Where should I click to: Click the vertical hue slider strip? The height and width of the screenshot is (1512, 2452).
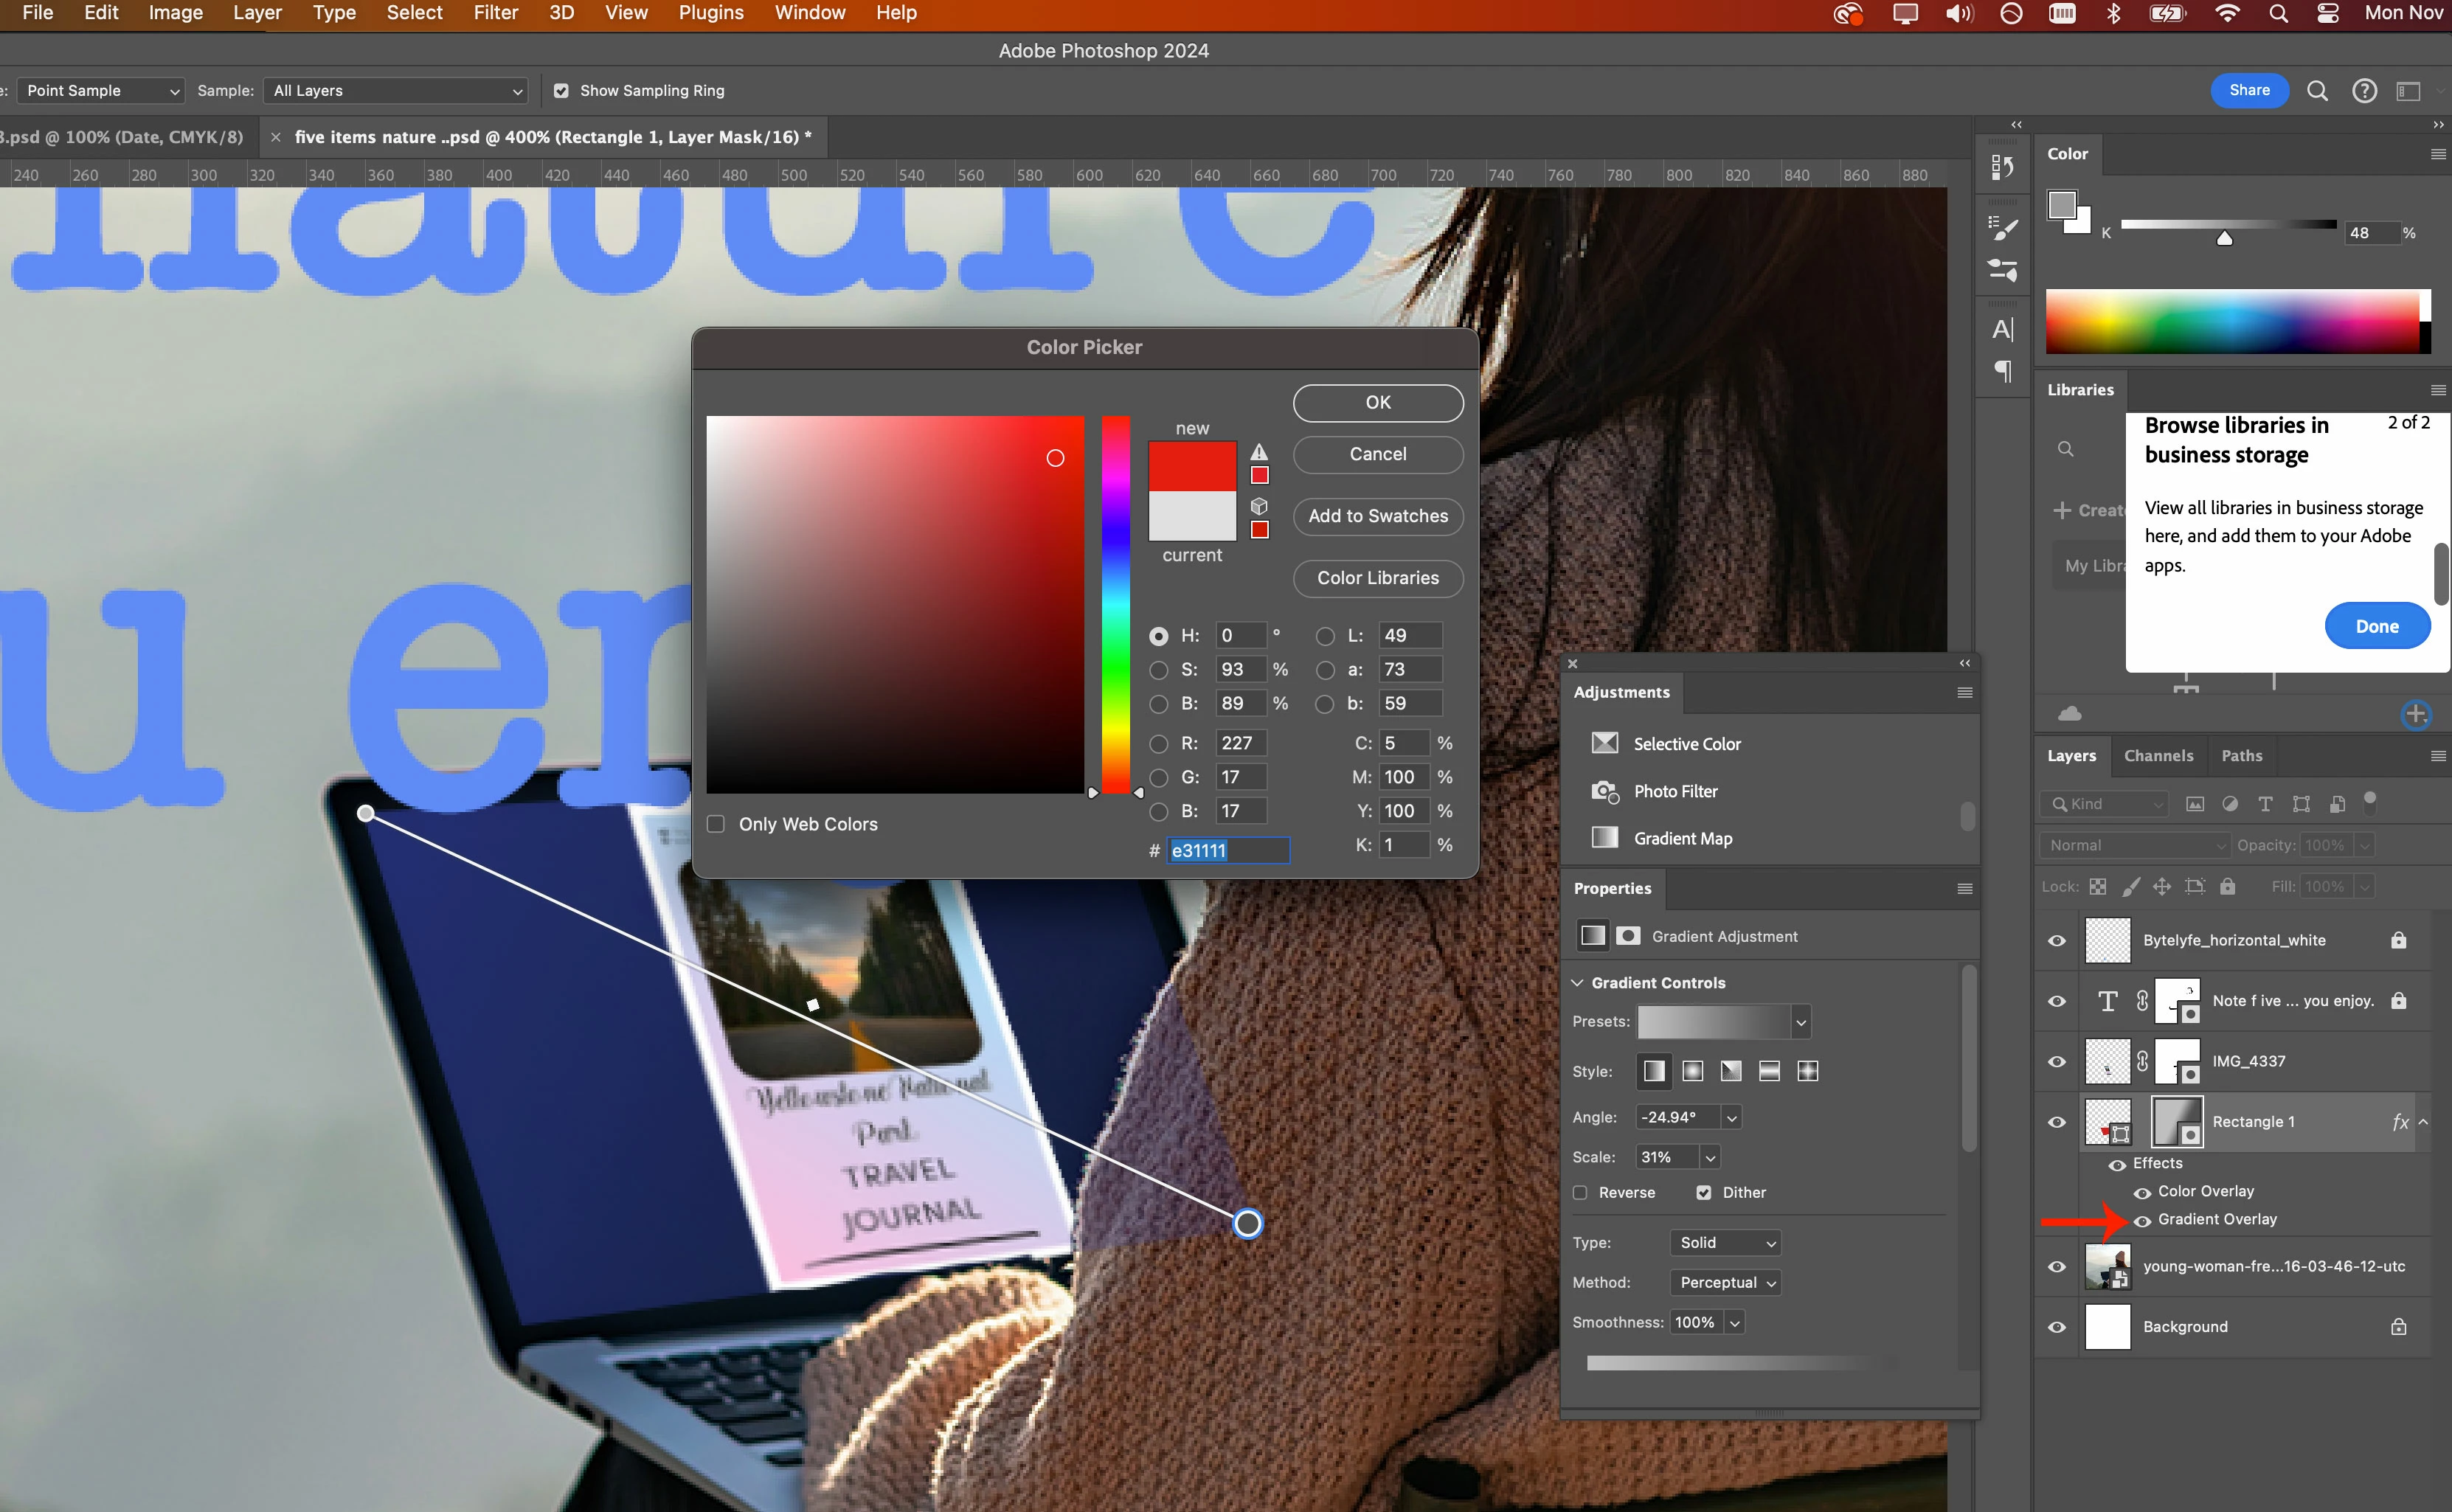[x=1115, y=605]
